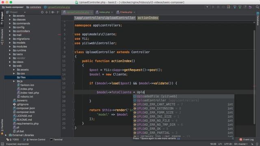The width and height of the screenshot is (260, 146).
Task: Select the files folder in project tree
Action: coord(32,77)
